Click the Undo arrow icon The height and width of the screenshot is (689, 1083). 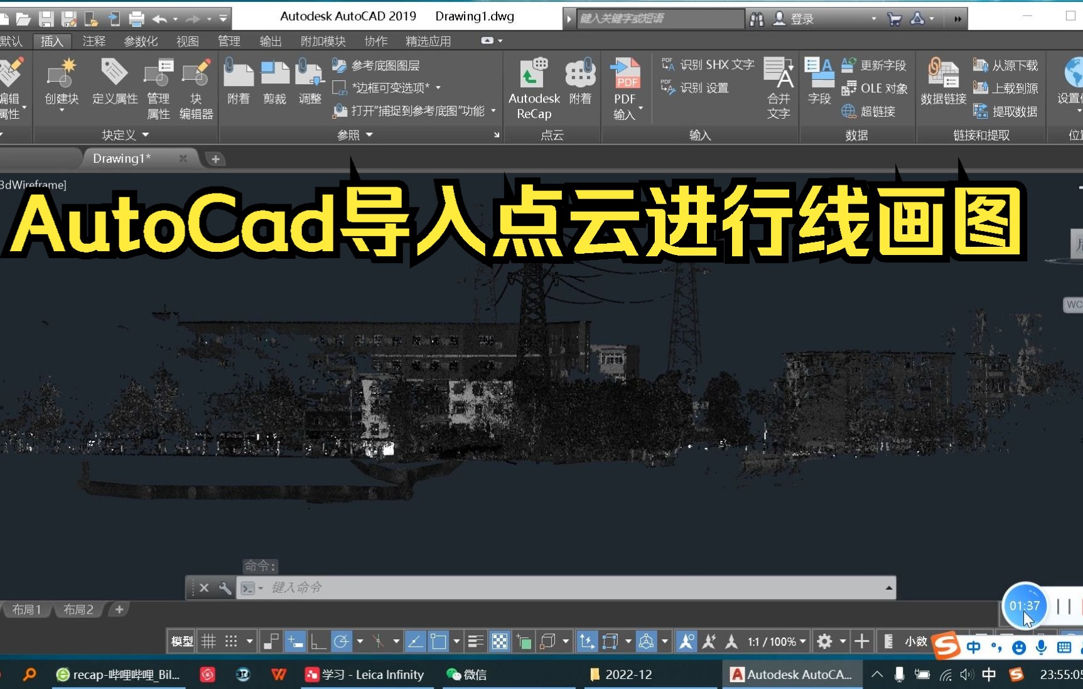[x=159, y=19]
